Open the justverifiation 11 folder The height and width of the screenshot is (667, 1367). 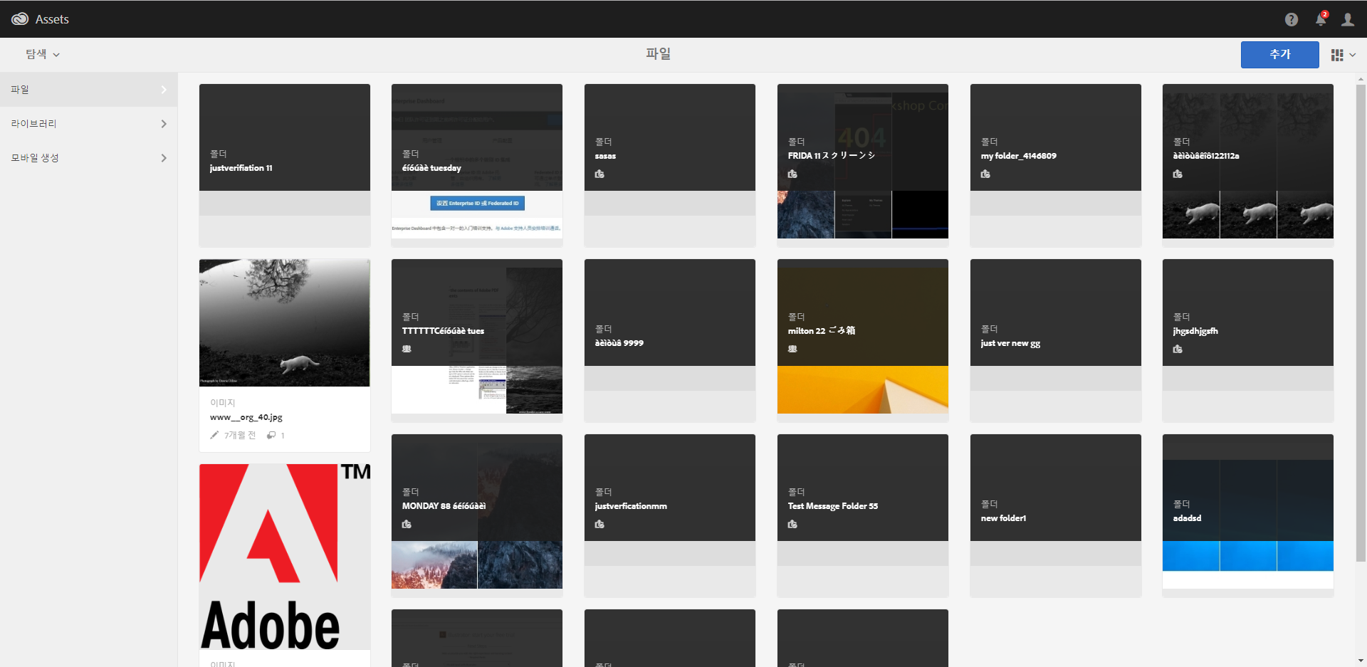[x=285, y=165]
